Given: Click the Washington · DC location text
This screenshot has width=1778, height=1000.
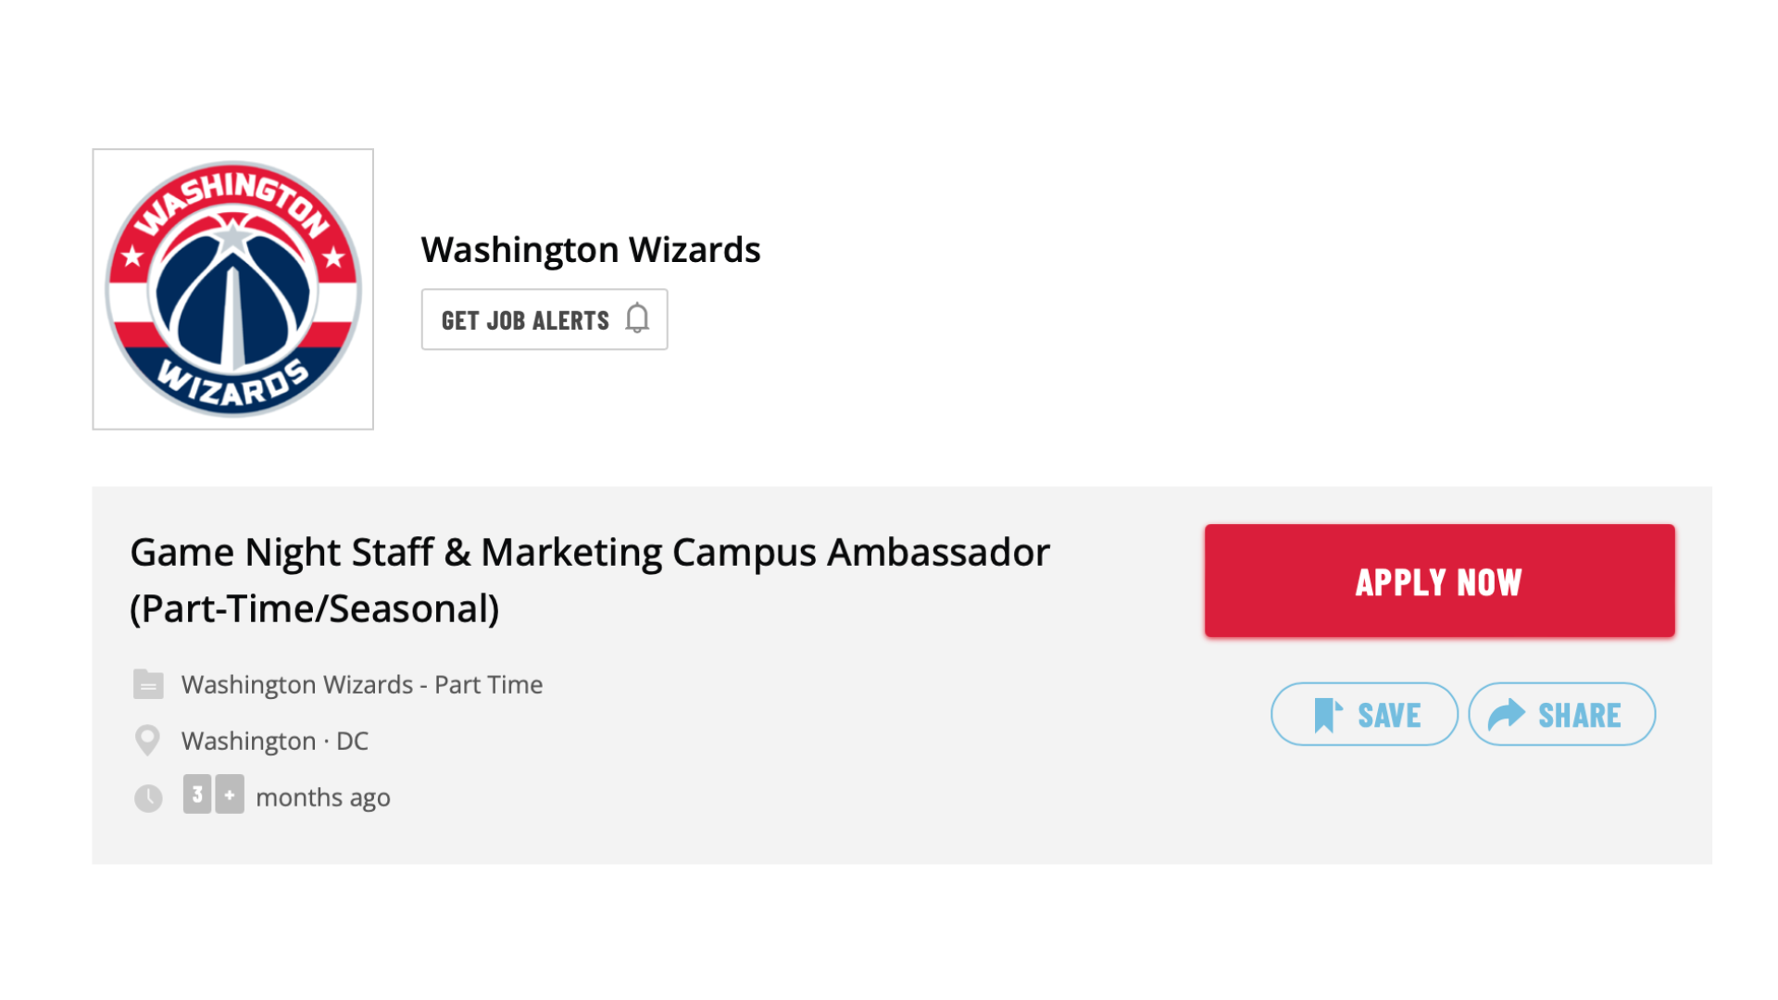Looking at the screenshot, I should (275, 741).
